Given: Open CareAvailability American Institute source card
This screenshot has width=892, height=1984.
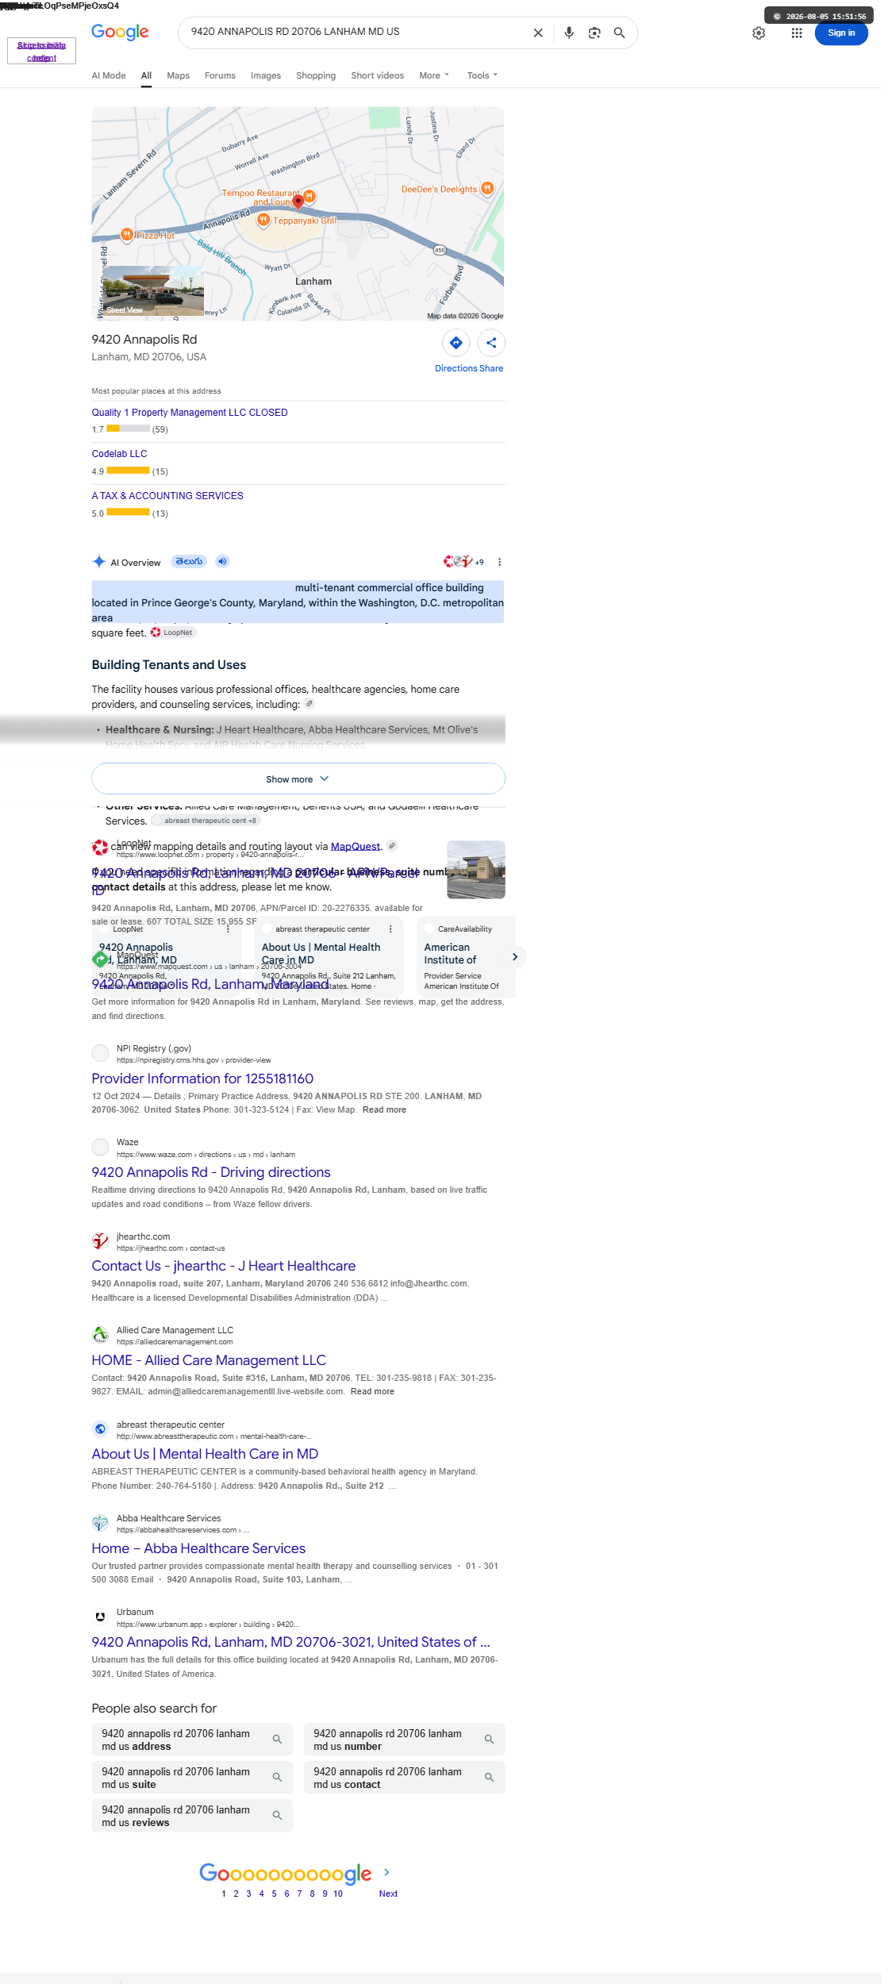Looking at the screenshot, I should click(x=466, y=956).
